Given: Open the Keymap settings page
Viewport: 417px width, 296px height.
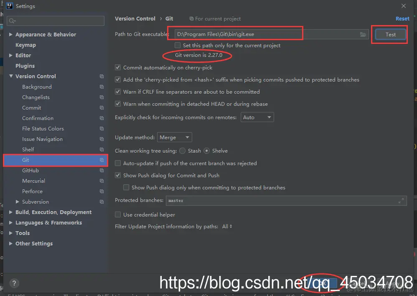Looking at the screenshot, I should tap(25, 45).
